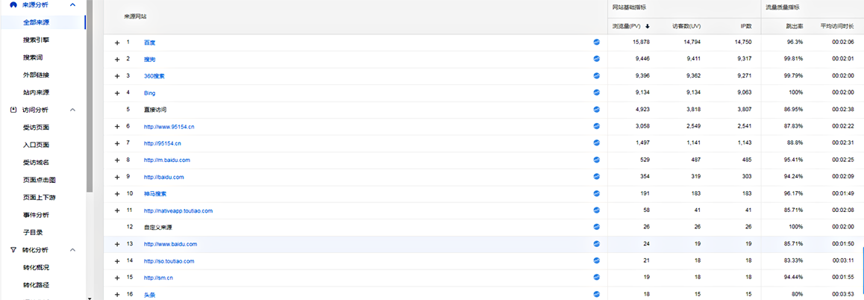Click the blue icon for http://www.95154.cn
Screen dimensions: 864x300
click(596, 126)
